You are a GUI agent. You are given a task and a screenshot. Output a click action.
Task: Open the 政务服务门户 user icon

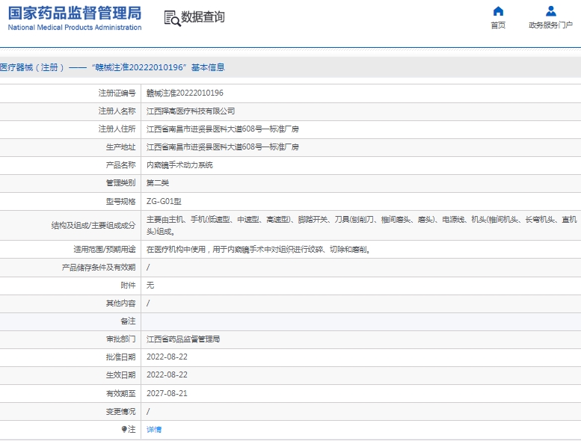[550, 11]
